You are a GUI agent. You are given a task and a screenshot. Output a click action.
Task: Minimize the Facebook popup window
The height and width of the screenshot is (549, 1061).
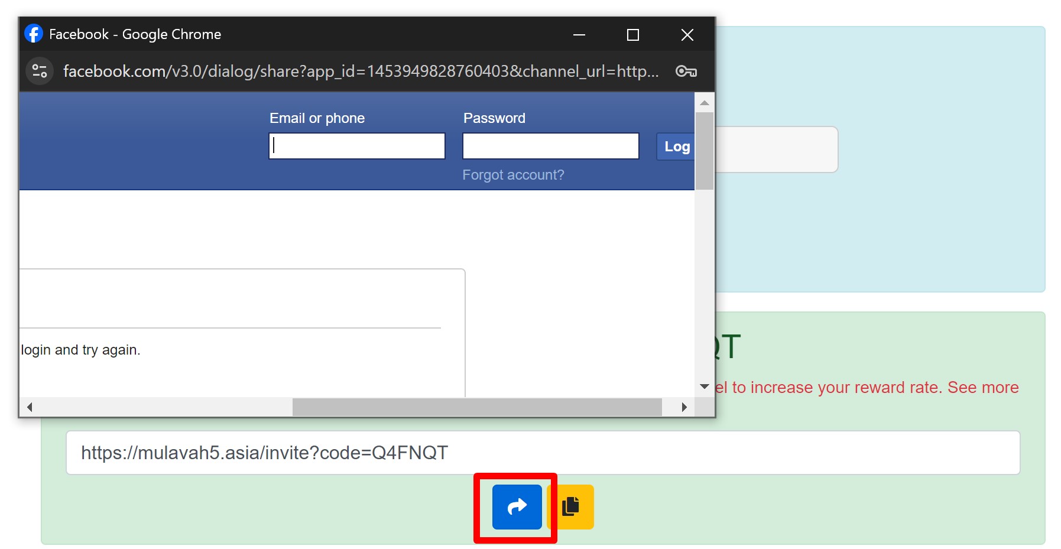point(579,35)
